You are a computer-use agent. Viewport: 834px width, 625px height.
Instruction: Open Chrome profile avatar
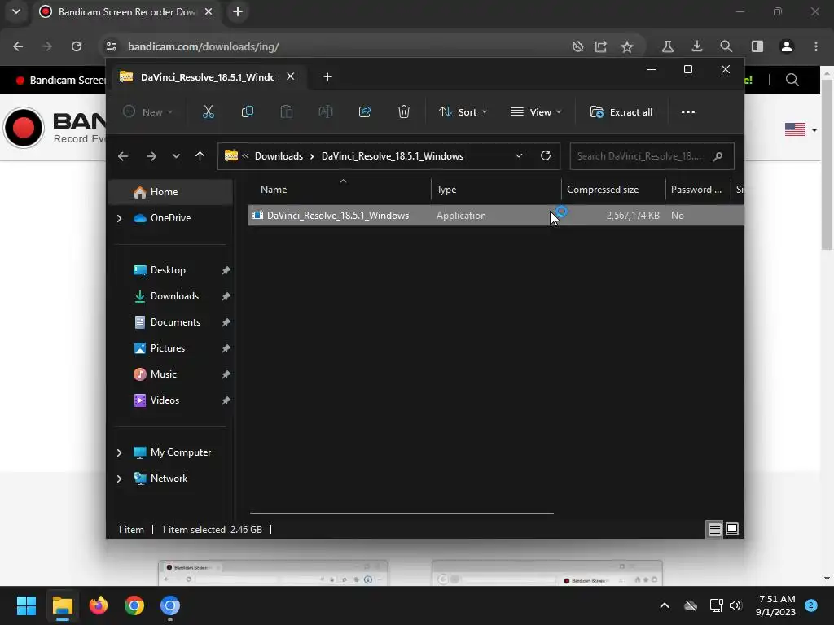pyautogui.click(x=787, y=46)
